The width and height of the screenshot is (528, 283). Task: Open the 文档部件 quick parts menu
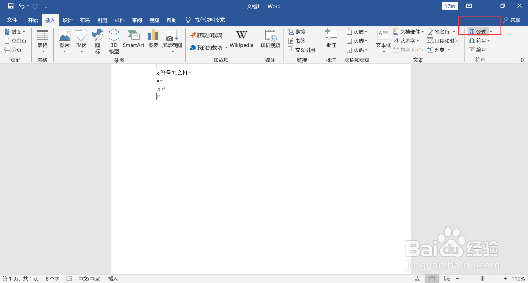tap(408, 32)
